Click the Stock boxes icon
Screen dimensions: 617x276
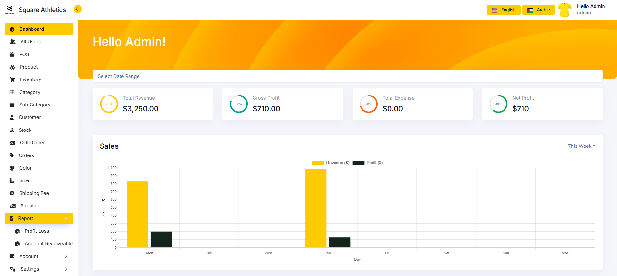(12, 130)
